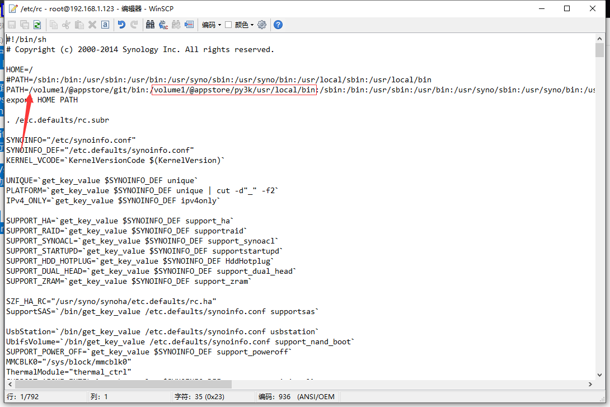
Task: Click the UsbStation= line
Action: (163, 332)
